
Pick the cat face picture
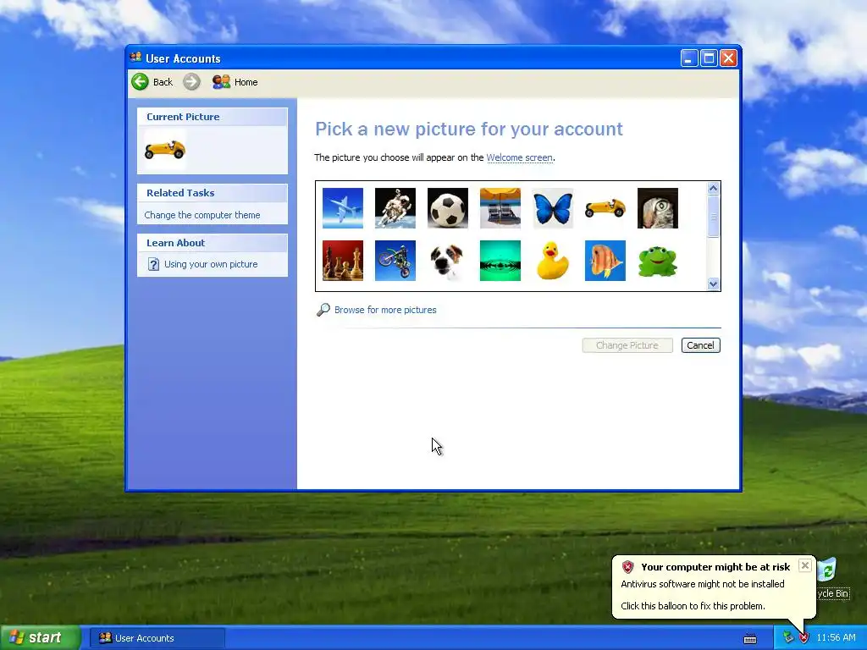click(x=658, y=208)
